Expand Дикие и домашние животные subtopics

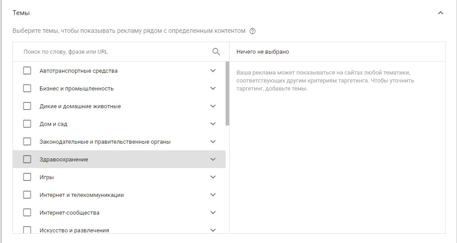tap(213, 106)
